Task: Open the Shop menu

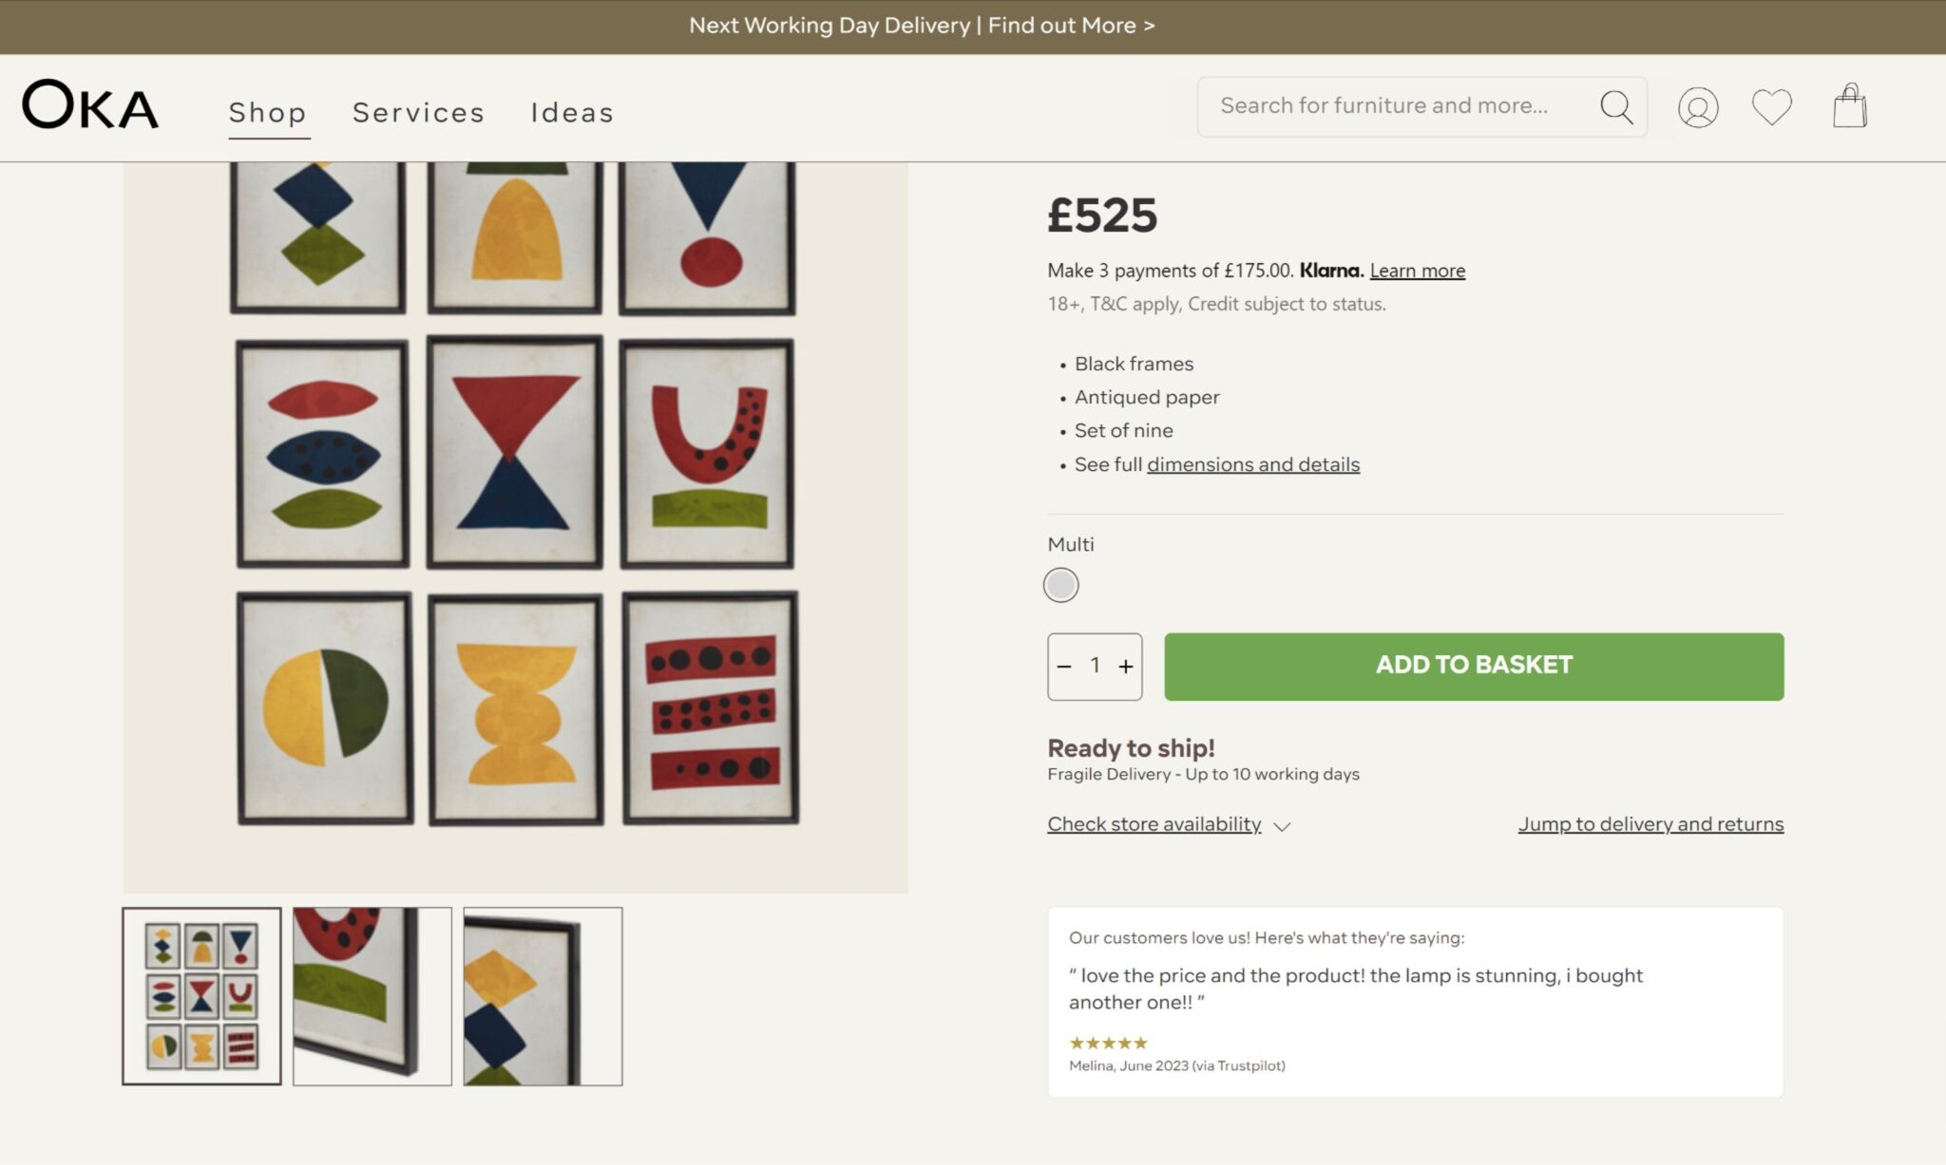Action: (x=268, y=112)
